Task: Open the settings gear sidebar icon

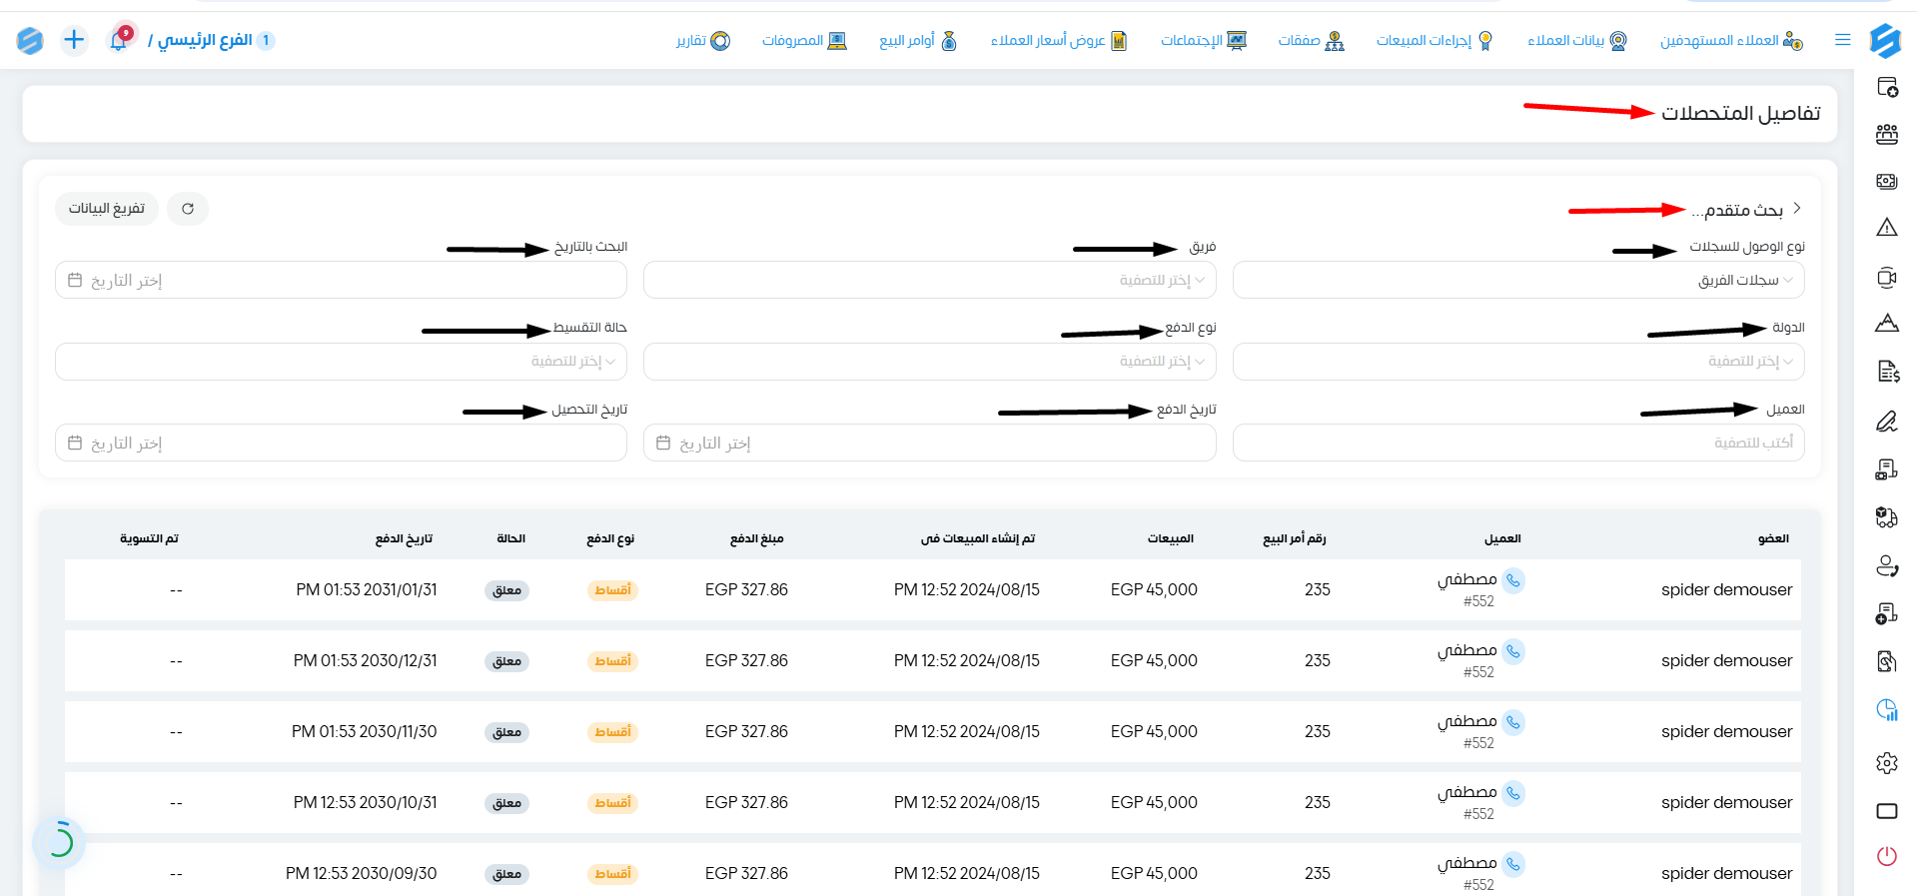Action: pos(1886,763)
